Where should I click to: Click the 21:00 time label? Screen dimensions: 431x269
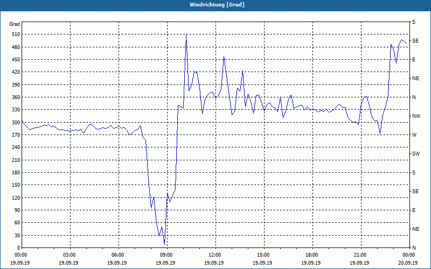pos(359,255)
